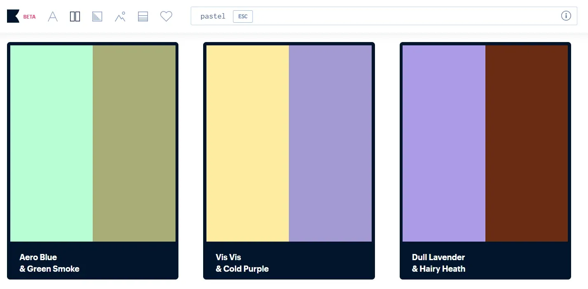Select the Duos view icon
Viewport: 588px width, 289px height.
[75, 16]
